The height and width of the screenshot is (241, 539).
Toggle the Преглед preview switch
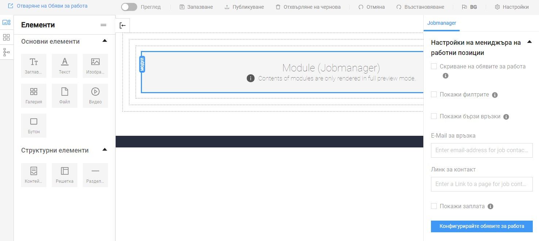click(129, 7)
